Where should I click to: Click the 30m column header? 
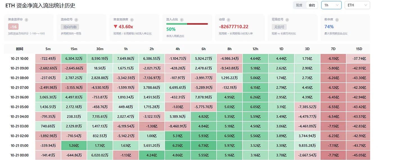click(x=100, y=49)
